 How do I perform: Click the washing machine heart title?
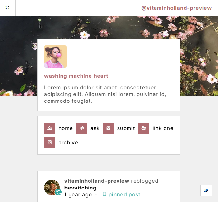coord(76,76)
